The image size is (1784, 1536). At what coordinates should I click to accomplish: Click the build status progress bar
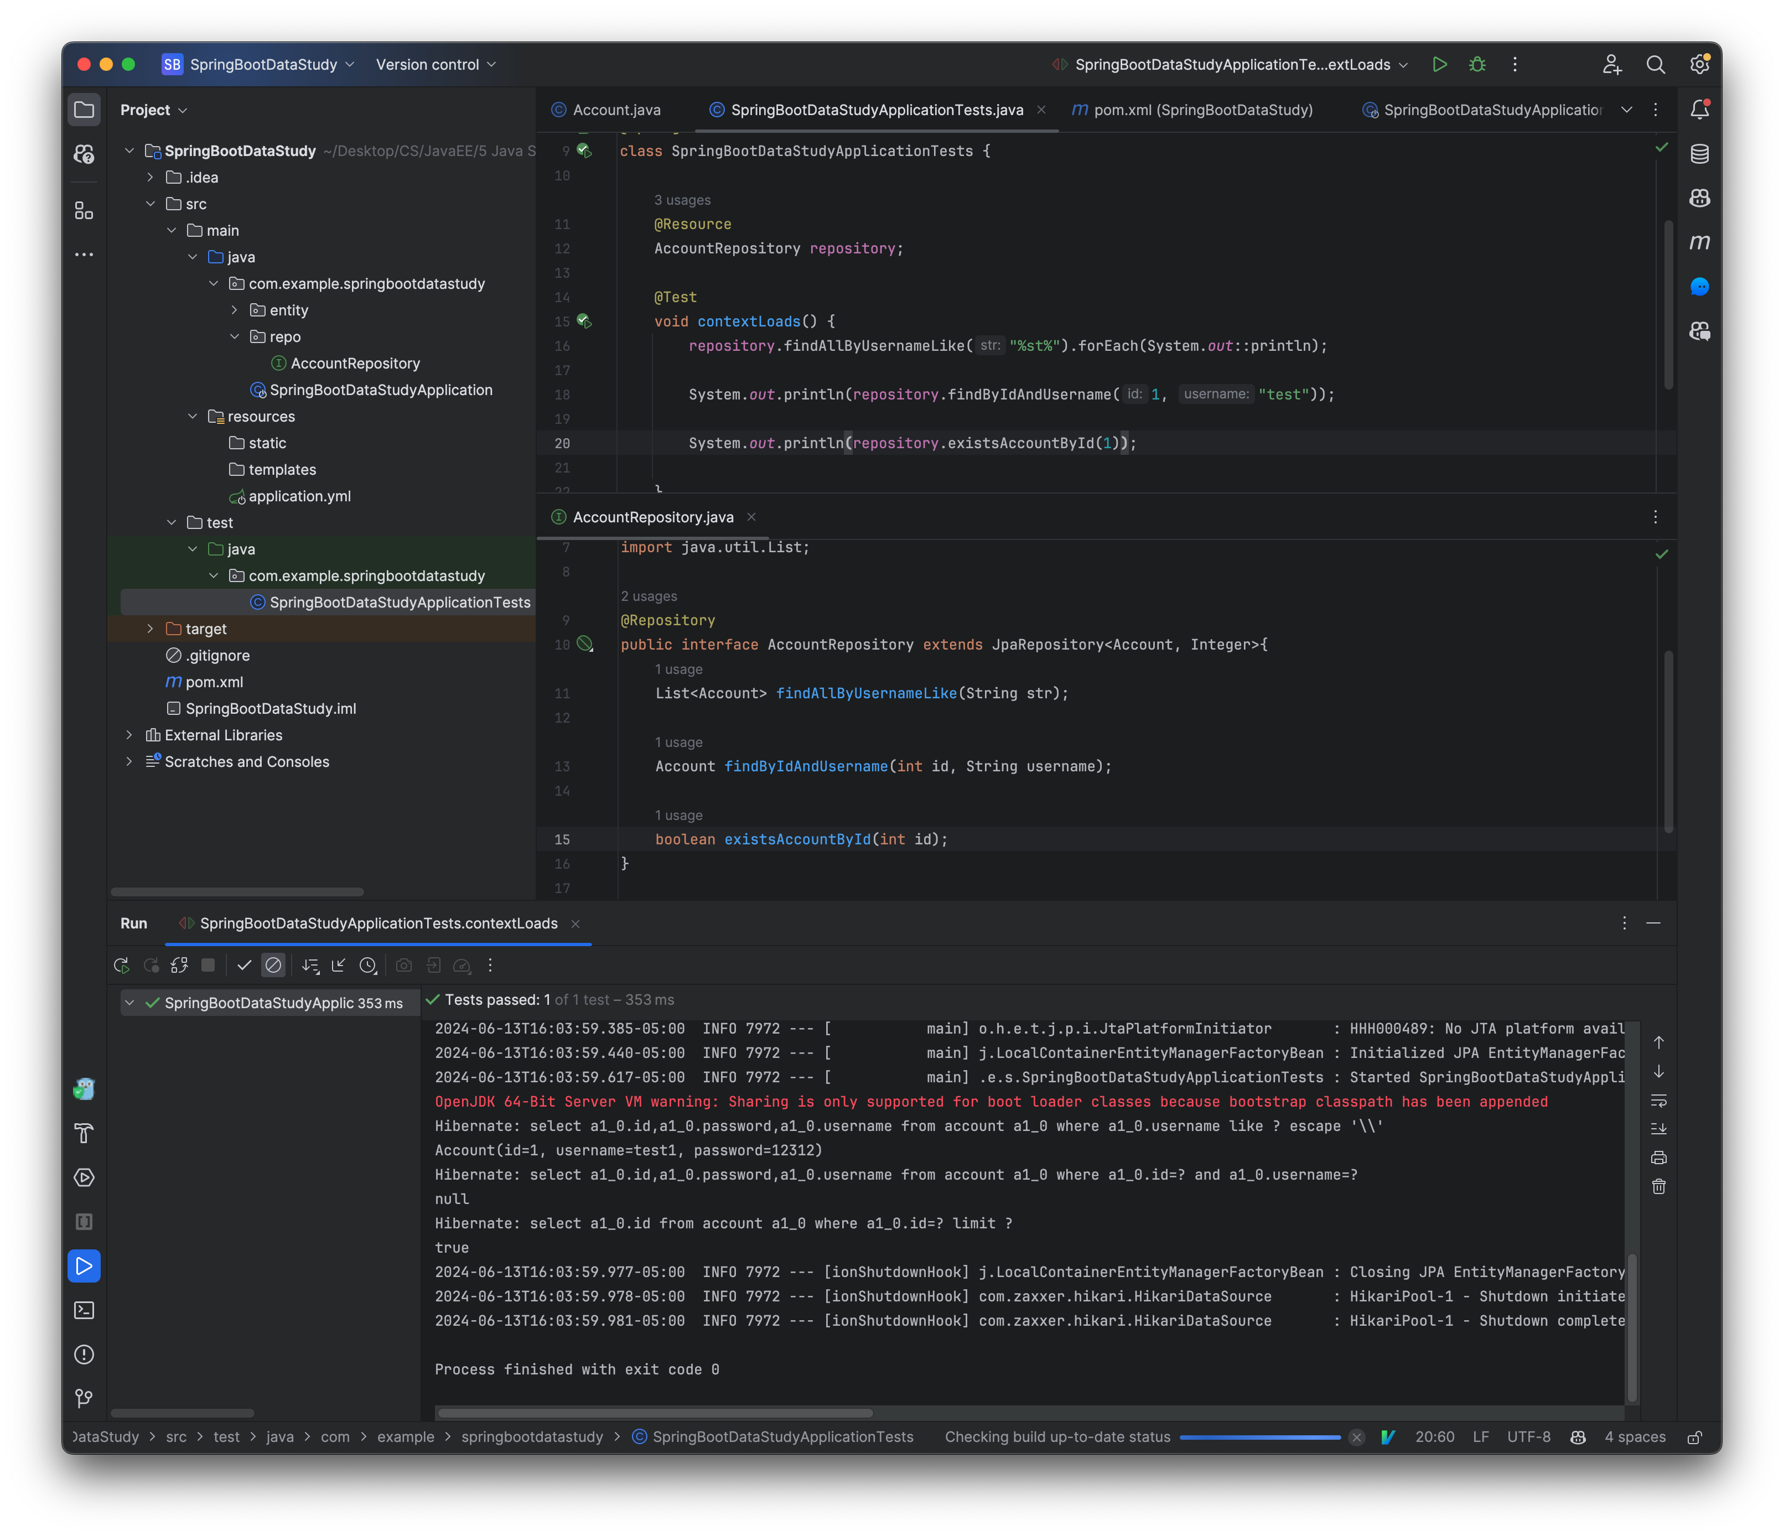coord(1259,1437)
